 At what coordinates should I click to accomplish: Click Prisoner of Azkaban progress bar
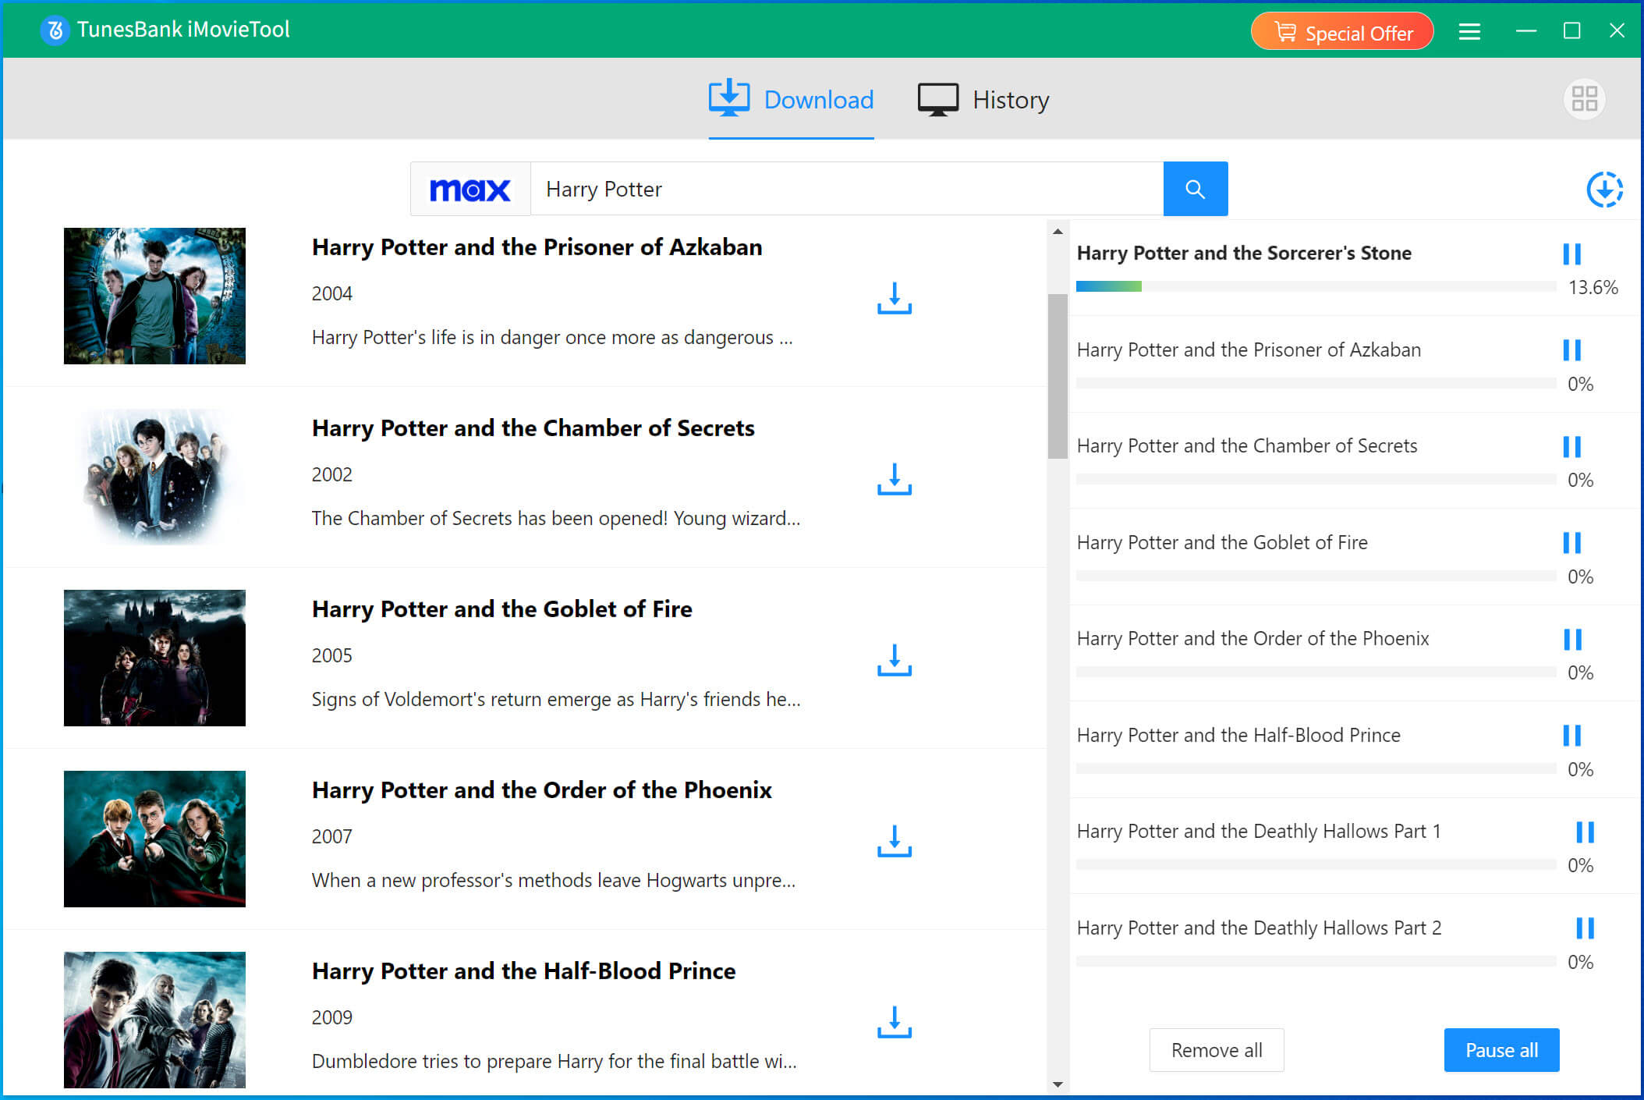(x=1316, y=383)
